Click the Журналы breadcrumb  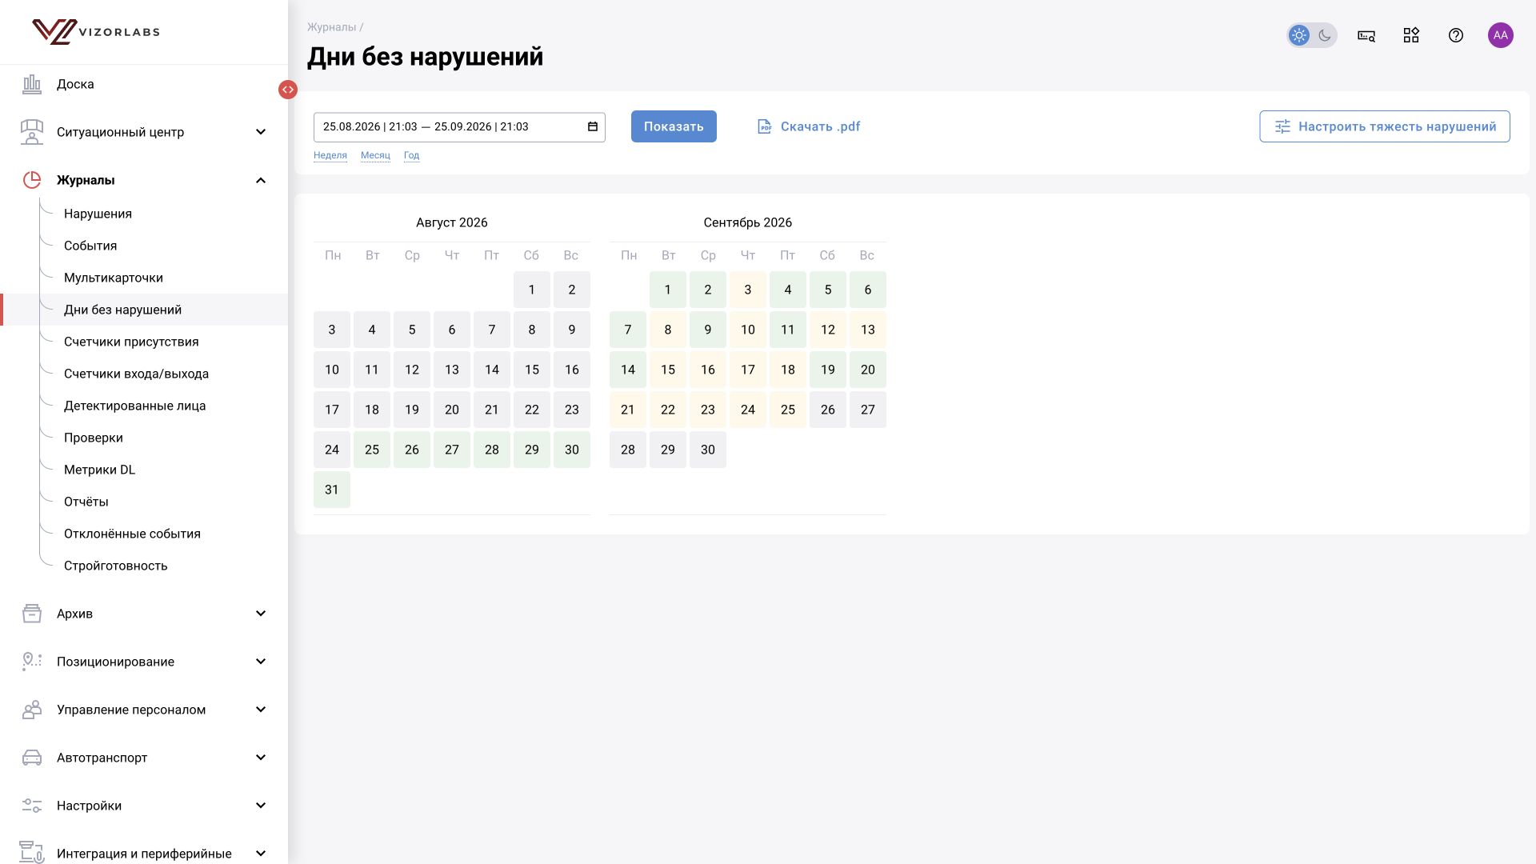332,27
